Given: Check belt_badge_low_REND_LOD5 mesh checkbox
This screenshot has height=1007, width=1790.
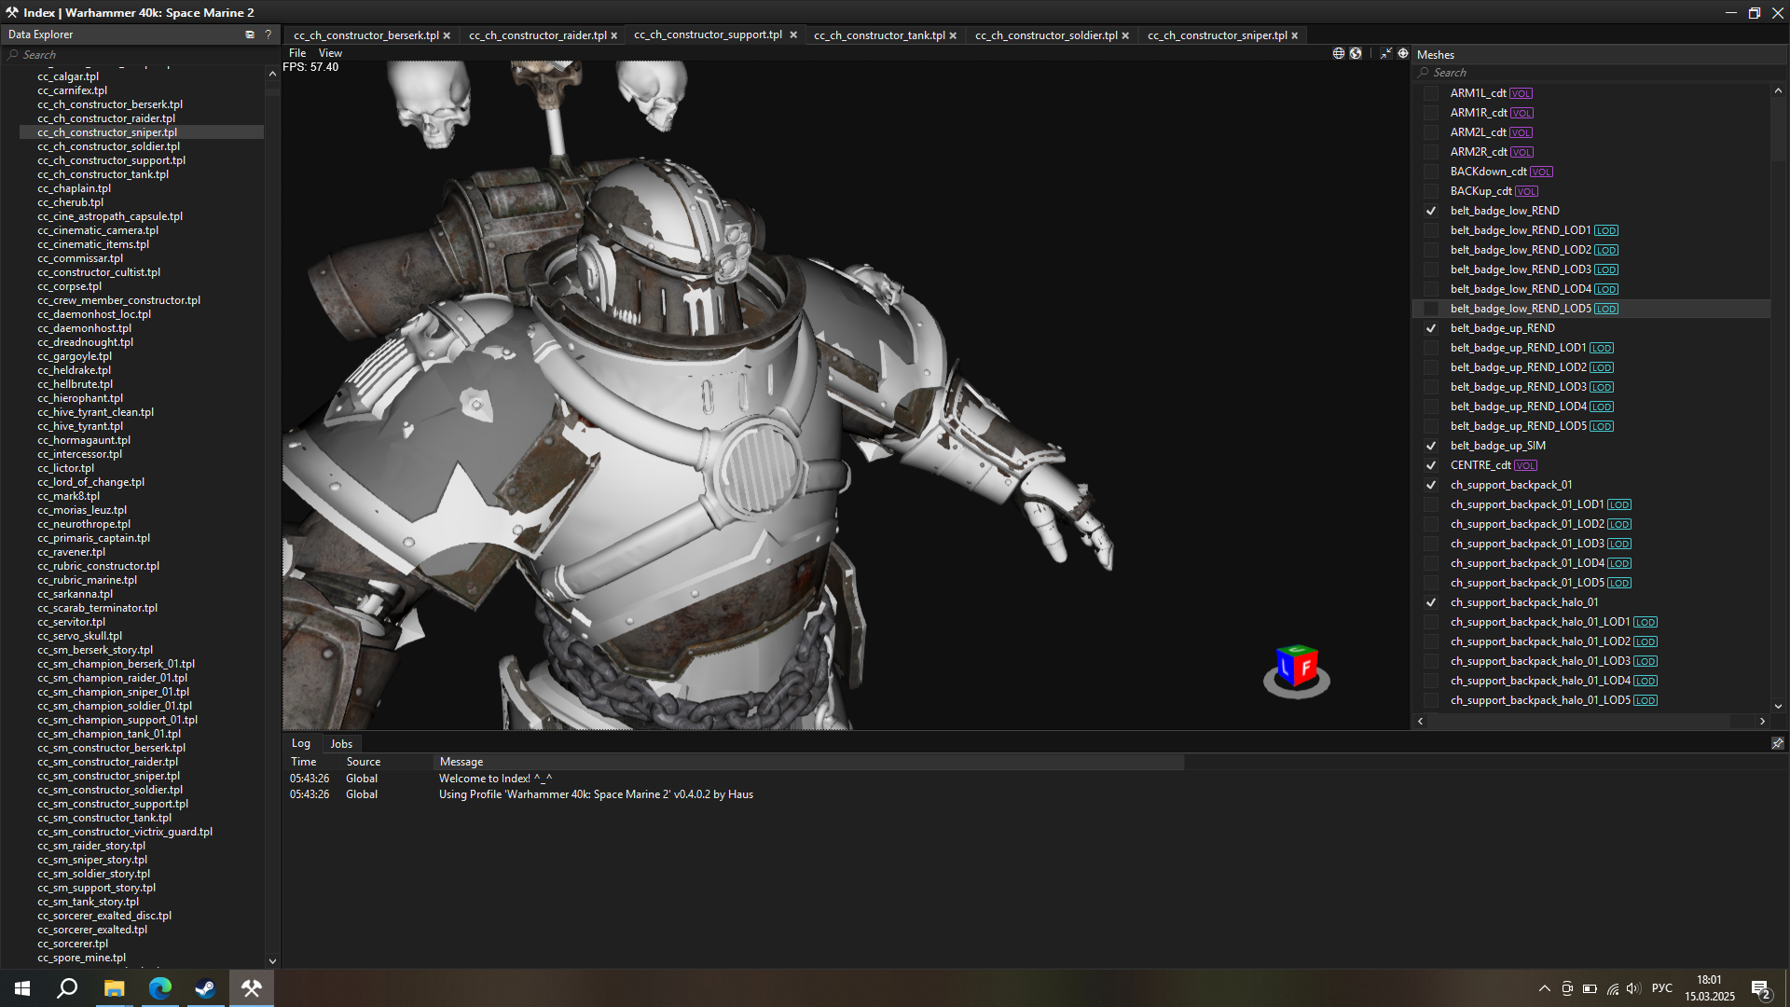Looking at the screenshot, I should (1431, 309).
